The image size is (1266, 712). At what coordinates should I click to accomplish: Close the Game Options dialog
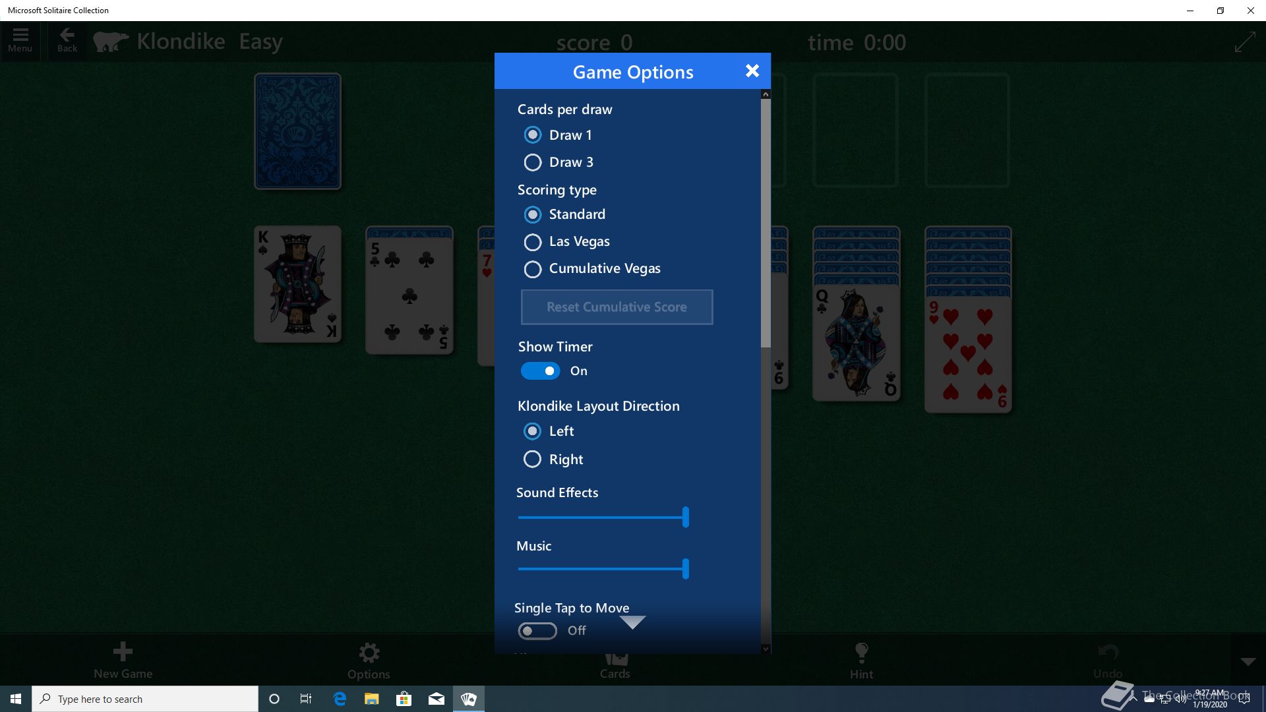pos(752,71)
